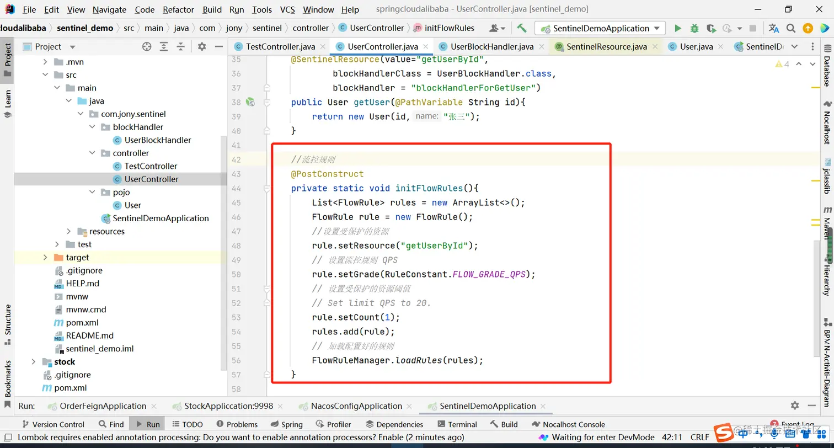Go to next highlighted problem arrow
This screenshot has width=834, height=448.
click(813, 65)
